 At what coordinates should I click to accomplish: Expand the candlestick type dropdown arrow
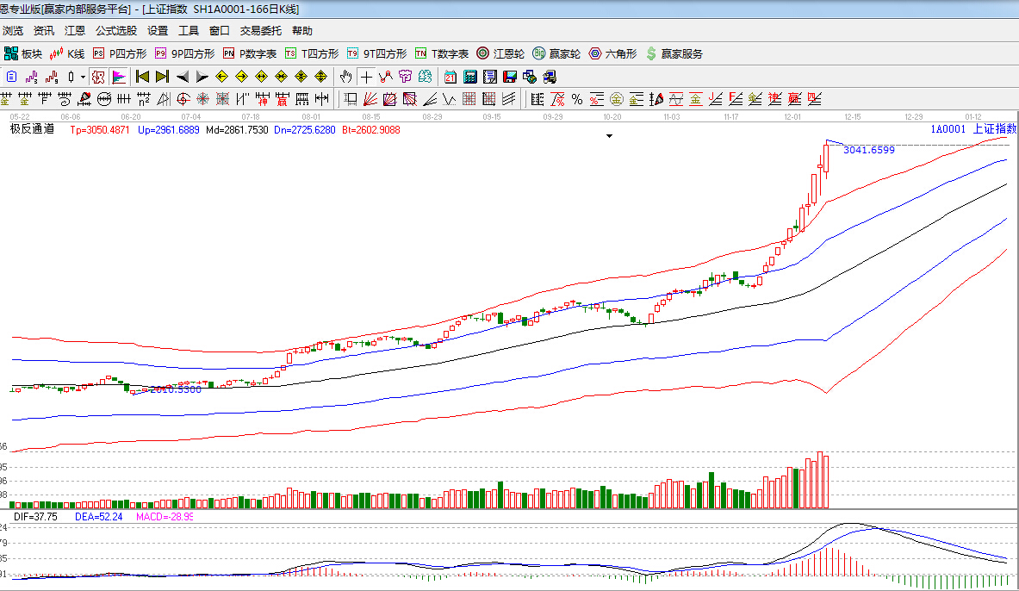[83, 77]
